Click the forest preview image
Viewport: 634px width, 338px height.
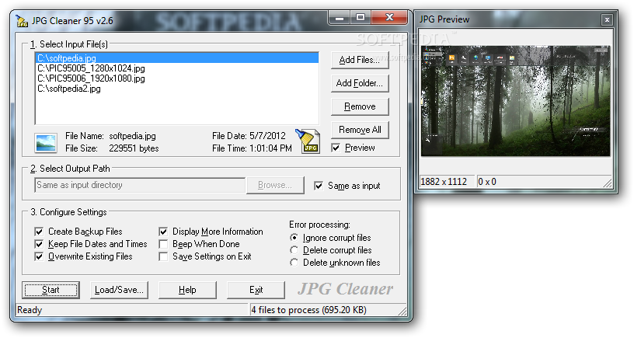pyautogui.click(x=516, y=101)
